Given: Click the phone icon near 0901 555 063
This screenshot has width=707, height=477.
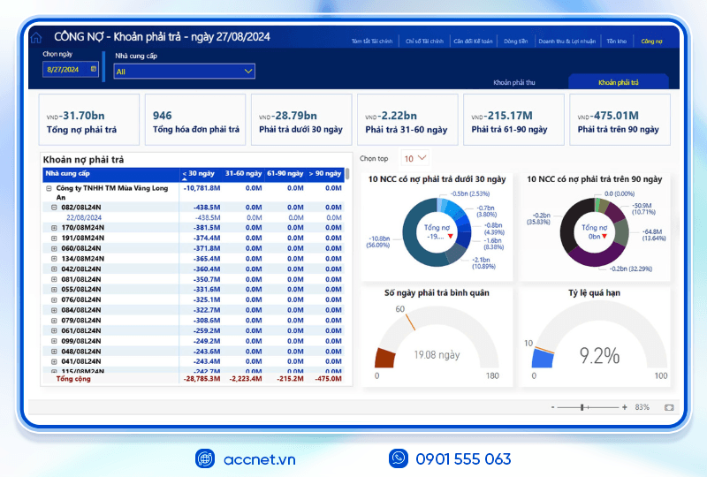Looking at the screenshot, I should tap(399, 458).
